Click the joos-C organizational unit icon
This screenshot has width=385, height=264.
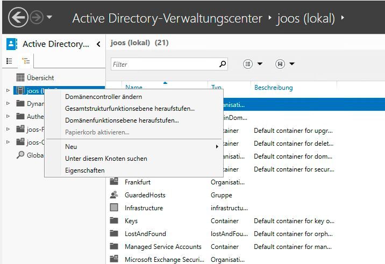(x=20, y=142)
